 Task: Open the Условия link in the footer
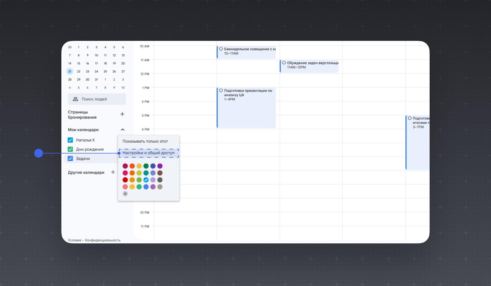coord(75,240)
